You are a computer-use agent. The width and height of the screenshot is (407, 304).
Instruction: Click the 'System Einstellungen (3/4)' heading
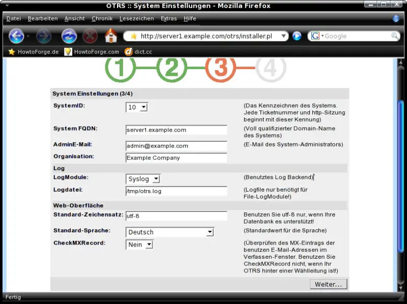pos(93,94)
